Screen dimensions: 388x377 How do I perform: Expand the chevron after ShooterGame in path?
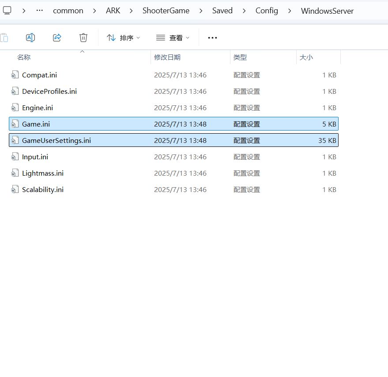(x=201, y=11)
